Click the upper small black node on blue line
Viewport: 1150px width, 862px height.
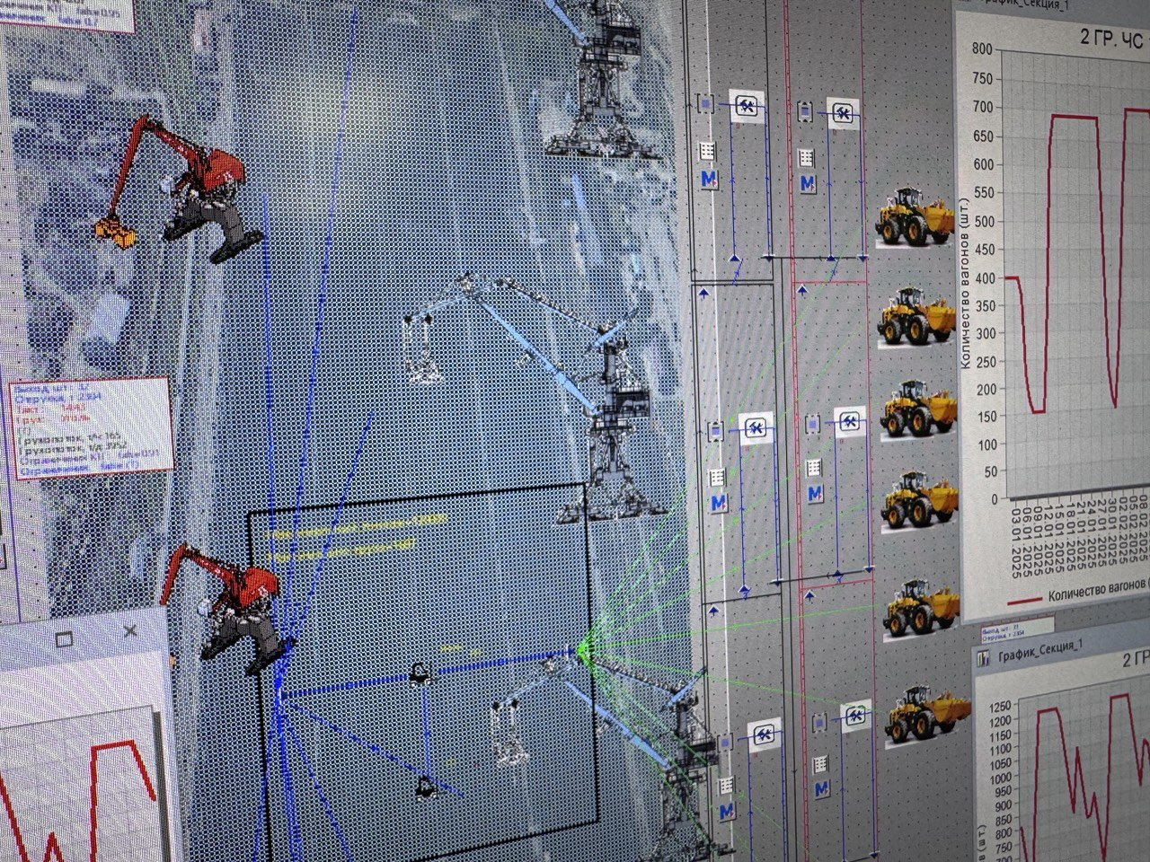(419, 673)
